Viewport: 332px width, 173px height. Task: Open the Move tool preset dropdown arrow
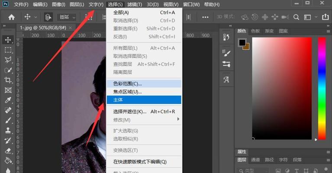(36, 17)
